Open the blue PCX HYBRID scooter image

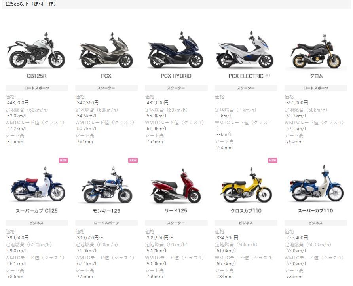pyautogui.click(x=176, y=50)
